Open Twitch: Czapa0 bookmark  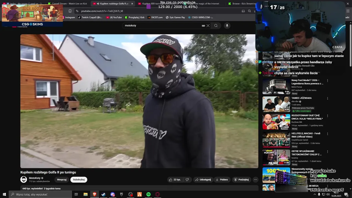click(90, 17)
